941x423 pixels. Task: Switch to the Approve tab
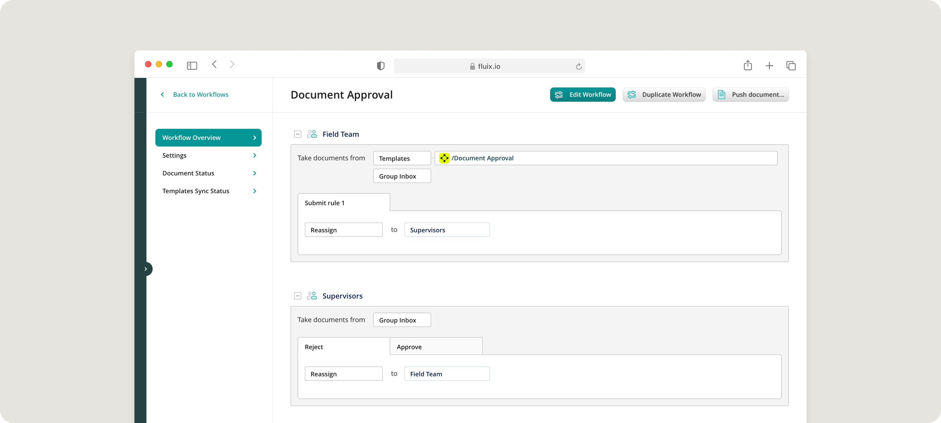click(x=436, y=346)
